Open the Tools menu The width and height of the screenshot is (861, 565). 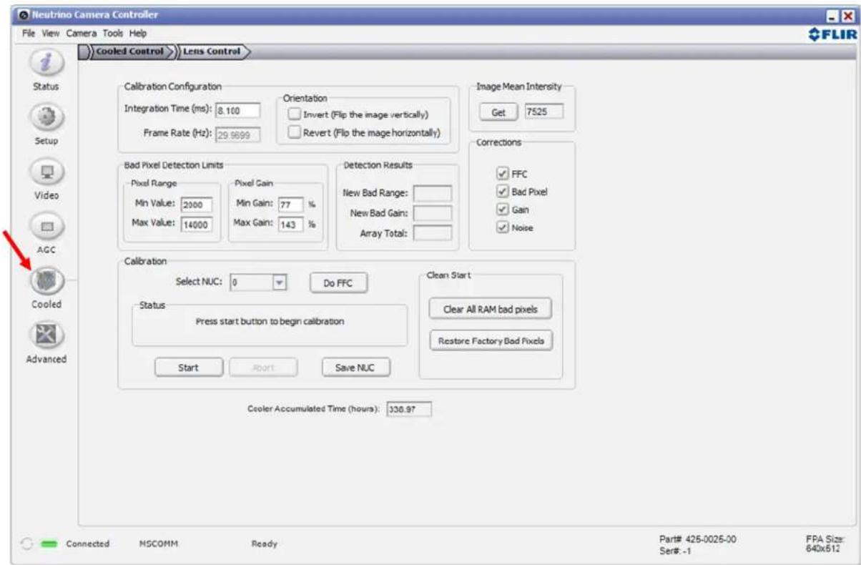pos(114,34)
